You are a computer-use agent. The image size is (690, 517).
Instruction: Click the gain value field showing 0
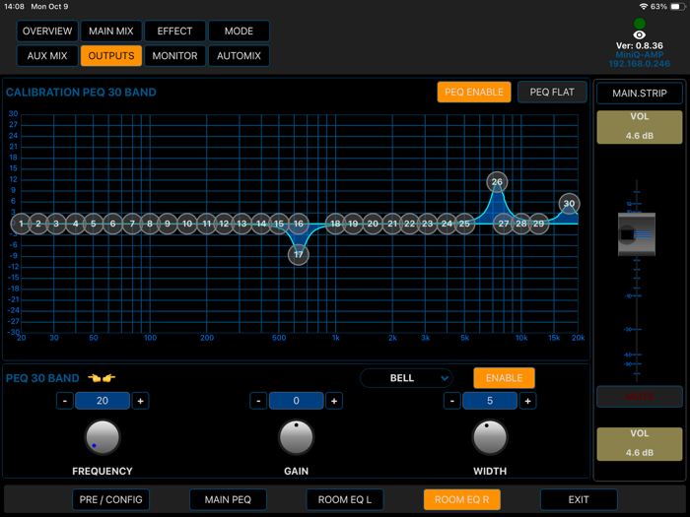pyautogui.click(x=296, y=401)
